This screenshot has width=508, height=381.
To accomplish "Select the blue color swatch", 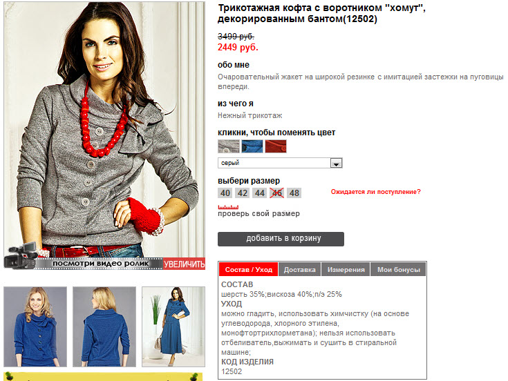I will pyautogui.click(x=252, y=146).
